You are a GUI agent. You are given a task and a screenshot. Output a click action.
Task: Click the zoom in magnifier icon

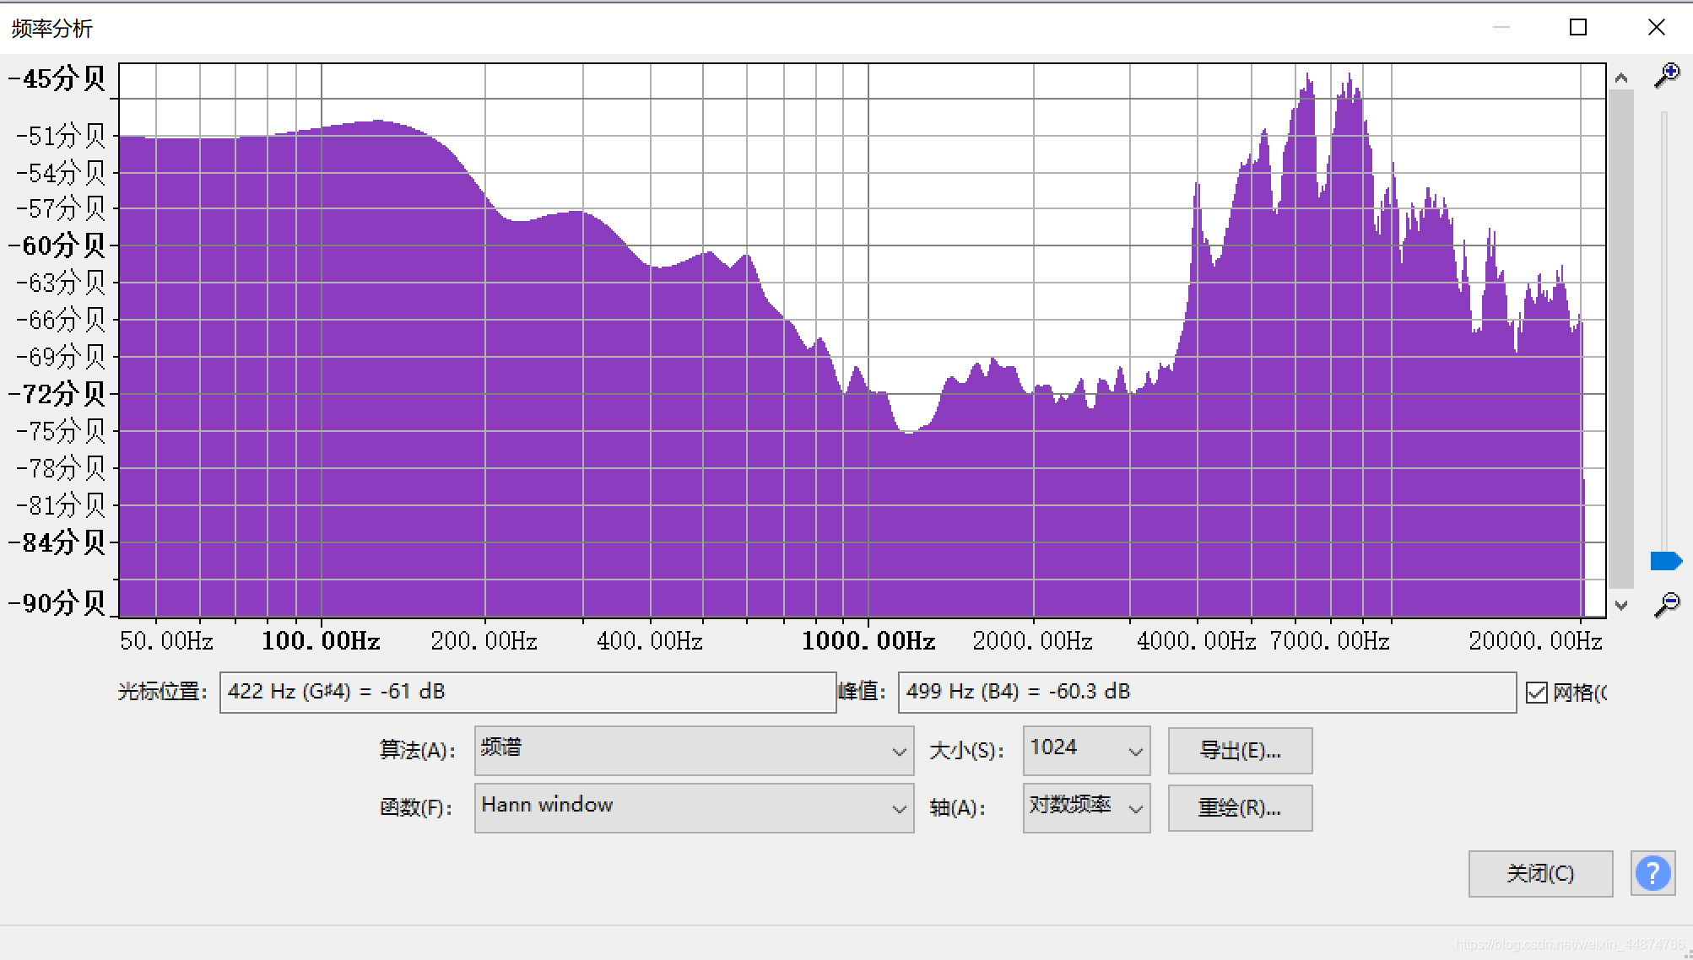point(1667,75)
